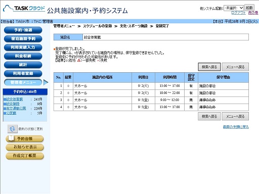Screen dimensions: 259x194
Task: Open the 予約・抽選 menu
Action: point(23,30)
